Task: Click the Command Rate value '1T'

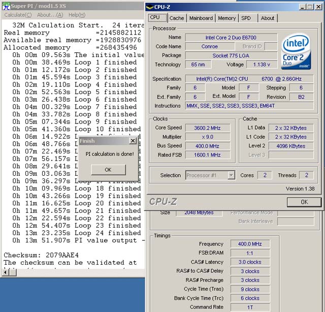Action: tap(250, 307)
